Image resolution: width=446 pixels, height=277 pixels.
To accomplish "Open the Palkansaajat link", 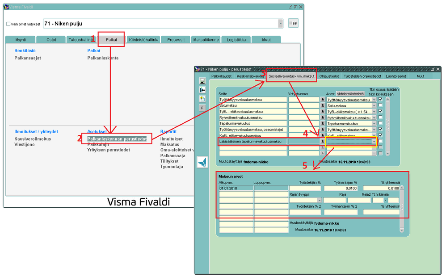I will [x=28, y=58].
